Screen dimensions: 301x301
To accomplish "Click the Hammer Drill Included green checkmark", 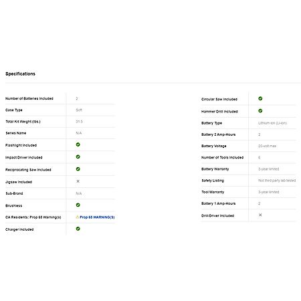I will [260, 111].
